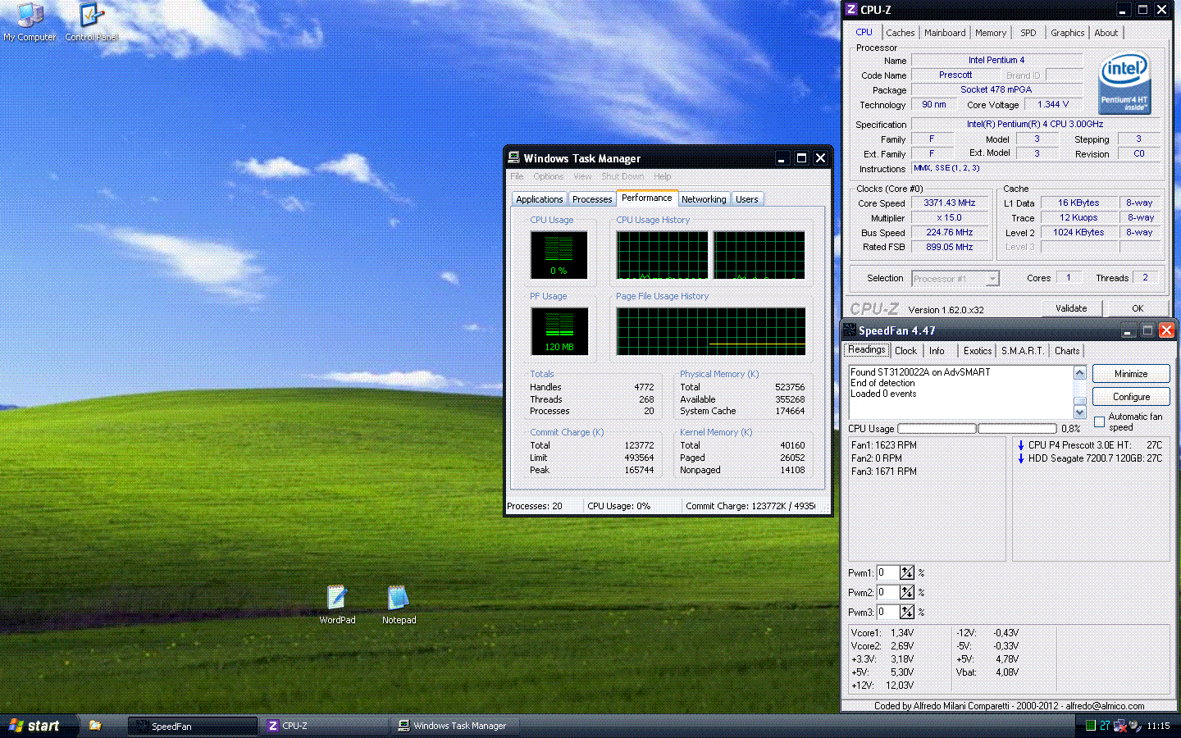Click the Task Manager green CPU tray icon
The width and height of the screenshot is (1181, 738).
click(1090, 726)
